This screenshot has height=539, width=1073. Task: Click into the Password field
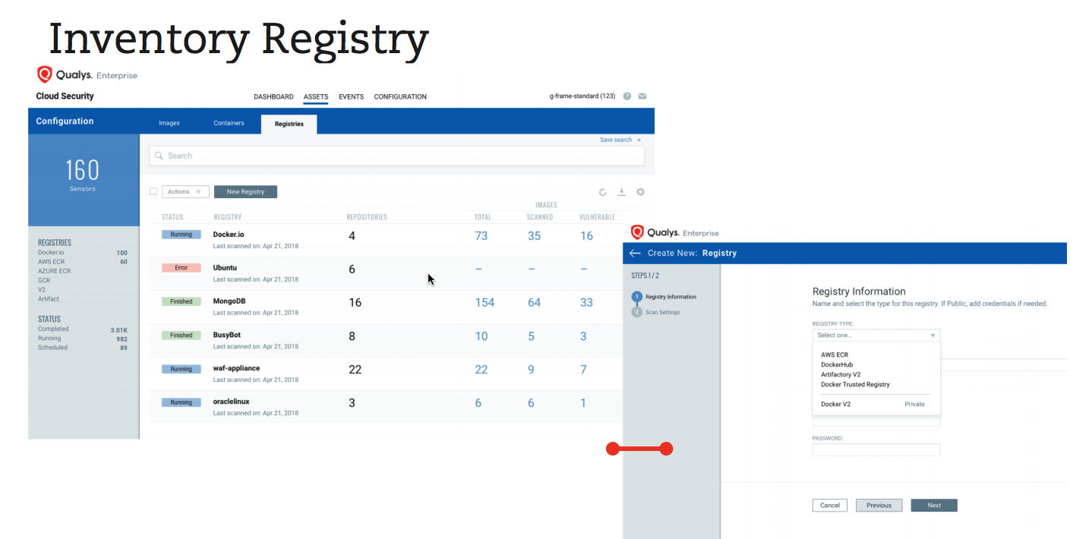[876, 449]
